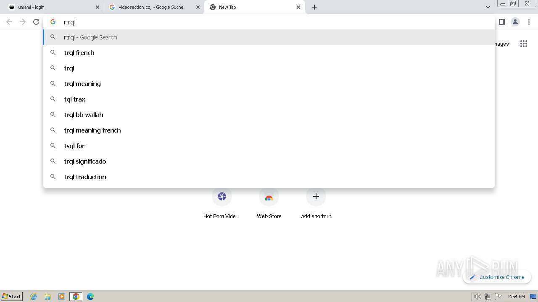538x302 pixels.
Task: Select Chrome in the taskbar
Action: [76, 297]
